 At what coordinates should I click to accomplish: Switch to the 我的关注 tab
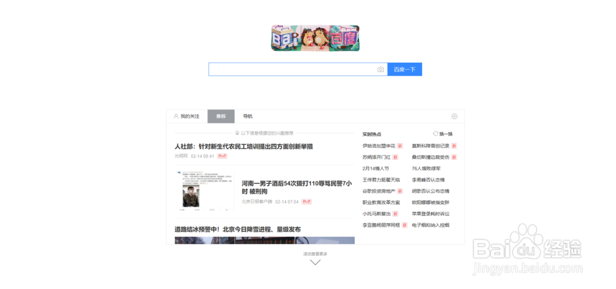[x=187, y=116]
